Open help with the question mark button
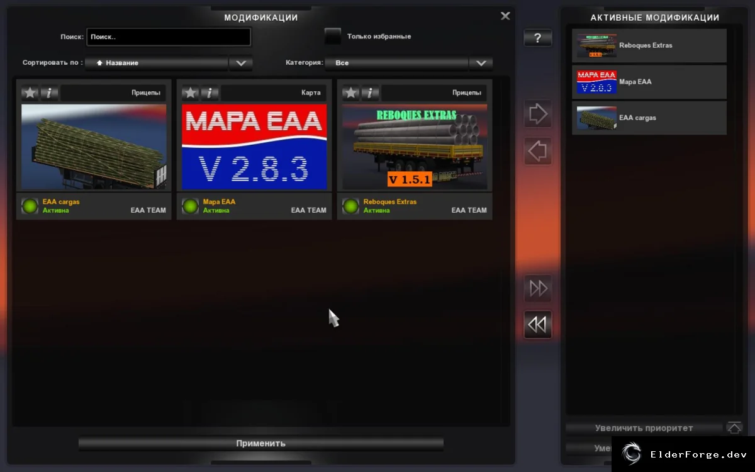The image size is (755, 472). (x=538, y=38)
